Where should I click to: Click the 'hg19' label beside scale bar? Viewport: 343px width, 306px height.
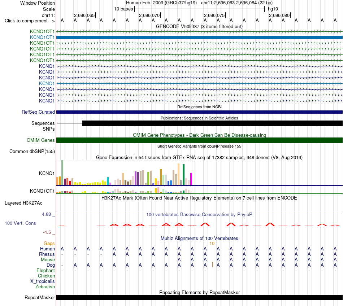point(273,9)
